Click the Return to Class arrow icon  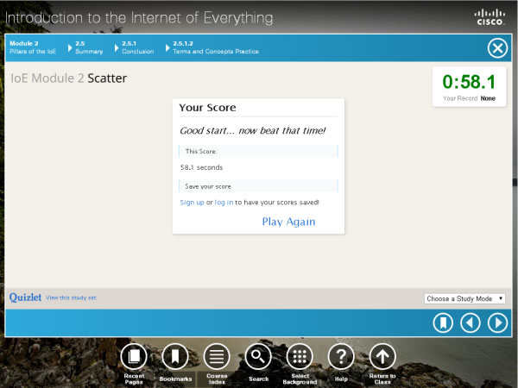382,356
